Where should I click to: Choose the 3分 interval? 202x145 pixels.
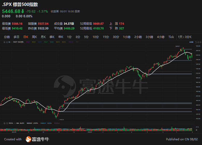point(78,37)
